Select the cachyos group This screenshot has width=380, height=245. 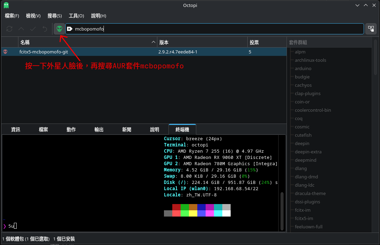303,85
